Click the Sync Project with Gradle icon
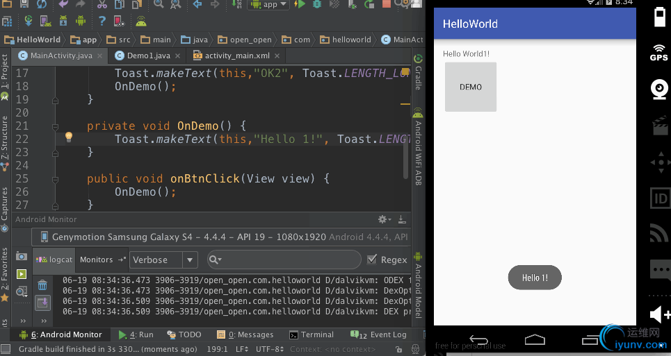 pos(29,21)
